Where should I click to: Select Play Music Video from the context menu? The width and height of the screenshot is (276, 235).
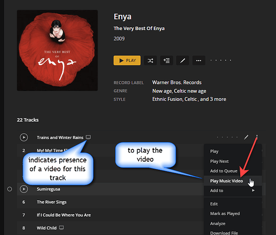pyautogui.click(x=226, y=181)
